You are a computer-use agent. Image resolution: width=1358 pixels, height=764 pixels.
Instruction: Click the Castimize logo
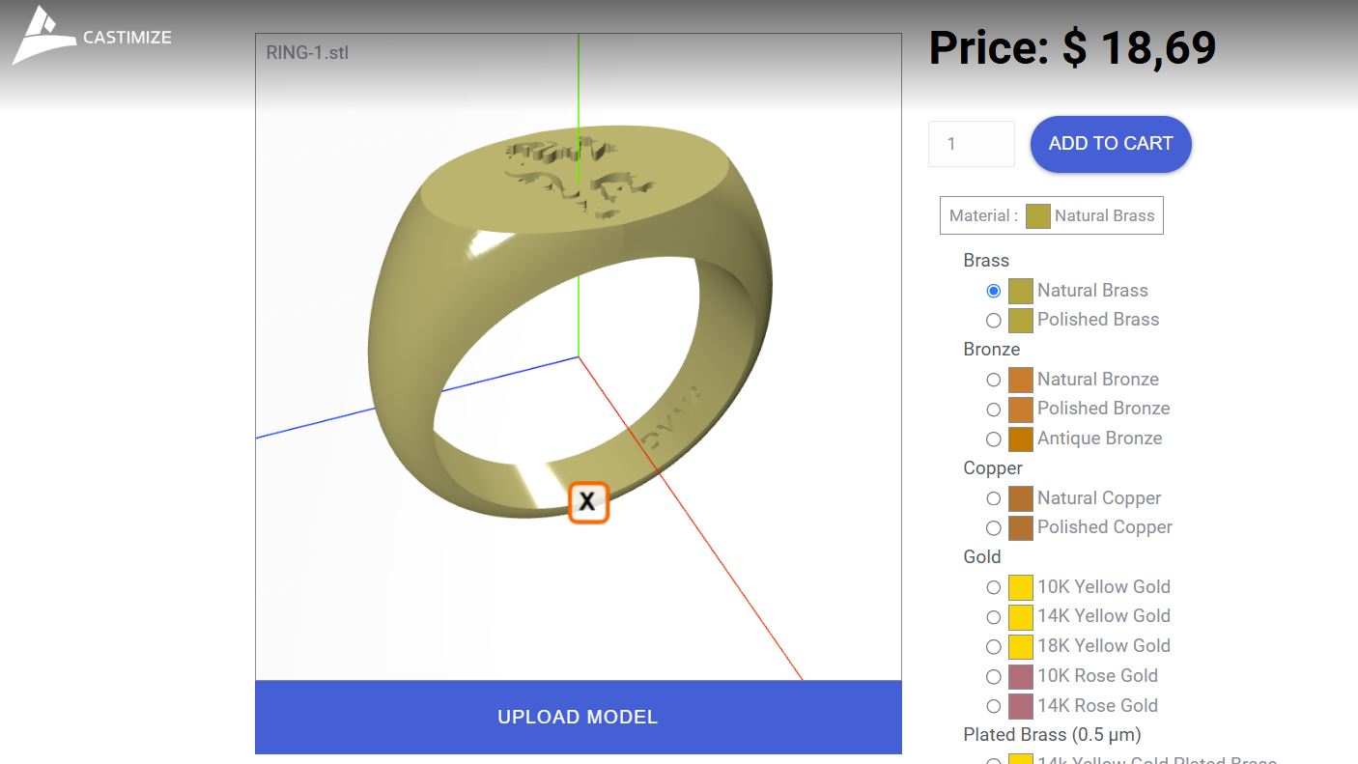92,37
